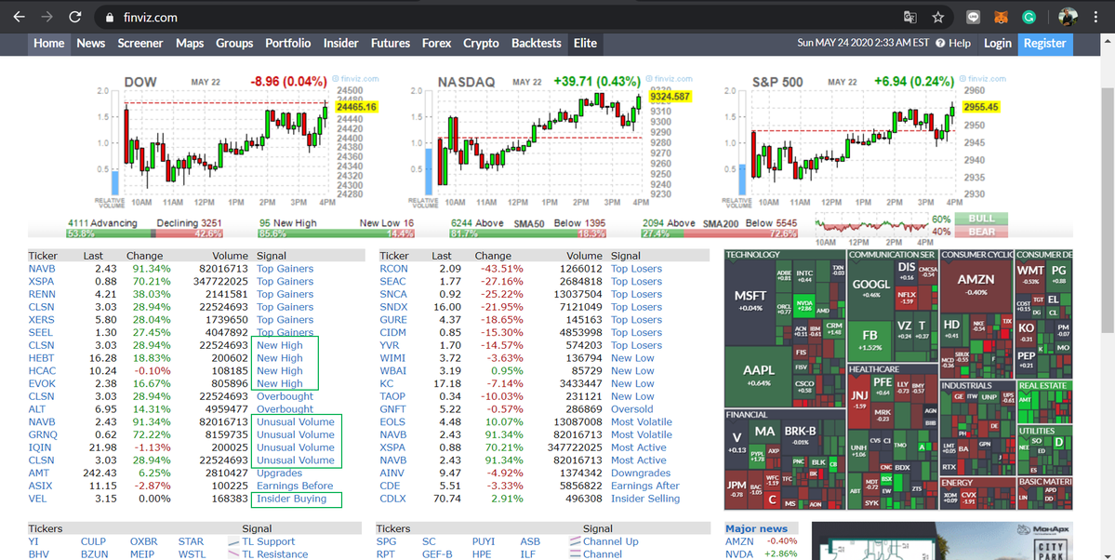Click the New High/New Low bar

pos(337,233)
